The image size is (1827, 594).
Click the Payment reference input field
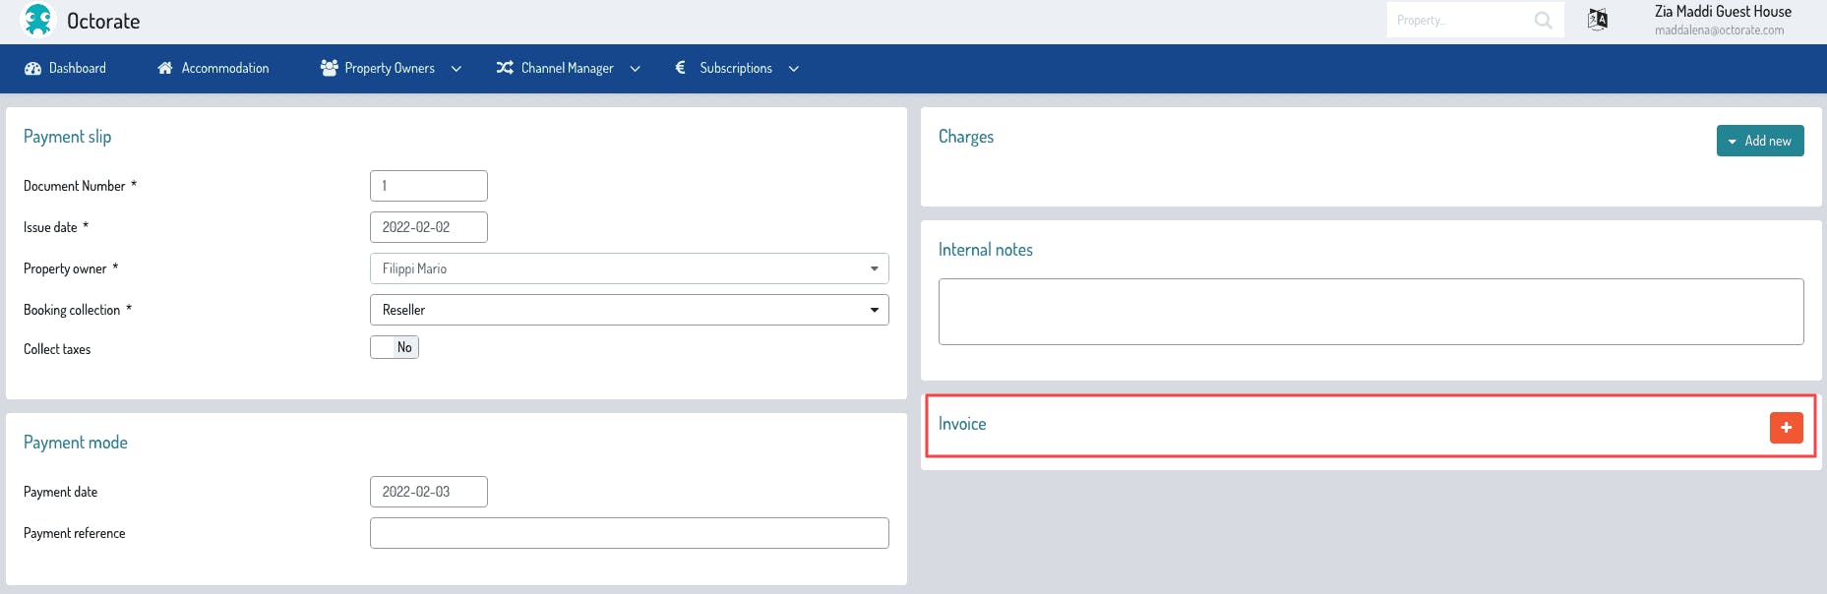[629, 533]
